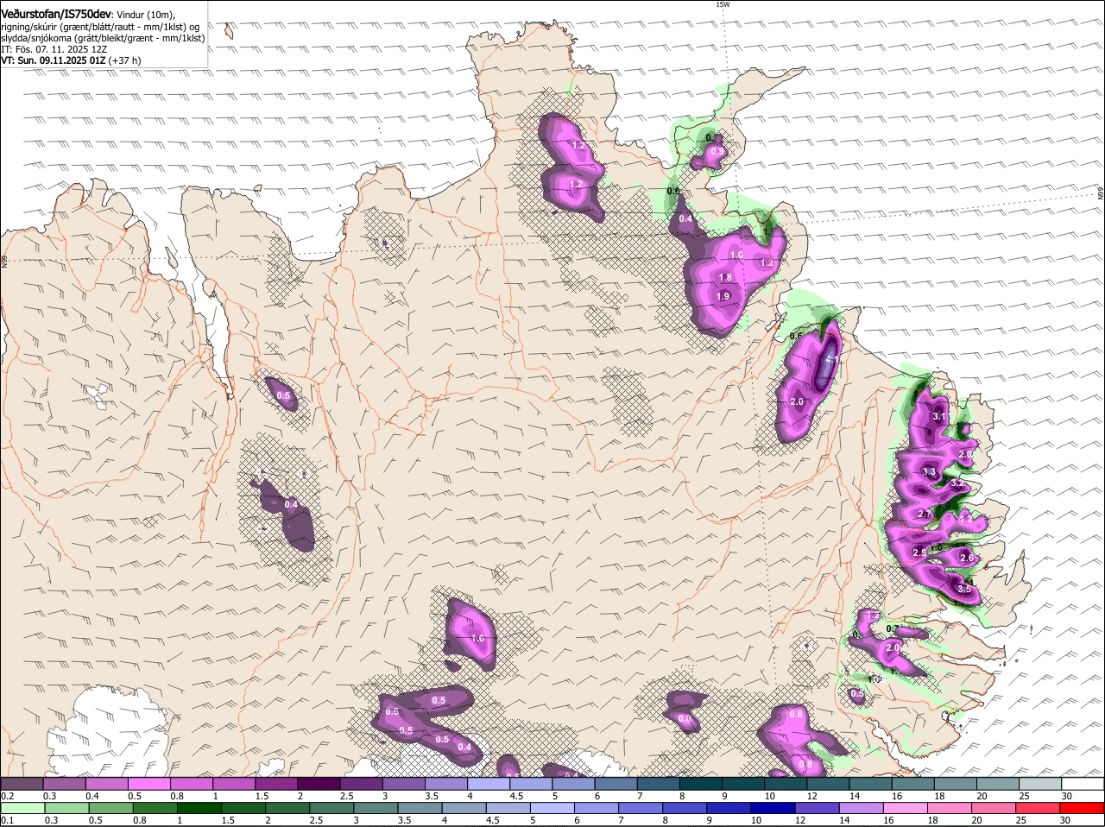This screenshot has height=827, width=1105.
Task: Pick the red 30 swatch in lower legend row
Action: 1083,808
